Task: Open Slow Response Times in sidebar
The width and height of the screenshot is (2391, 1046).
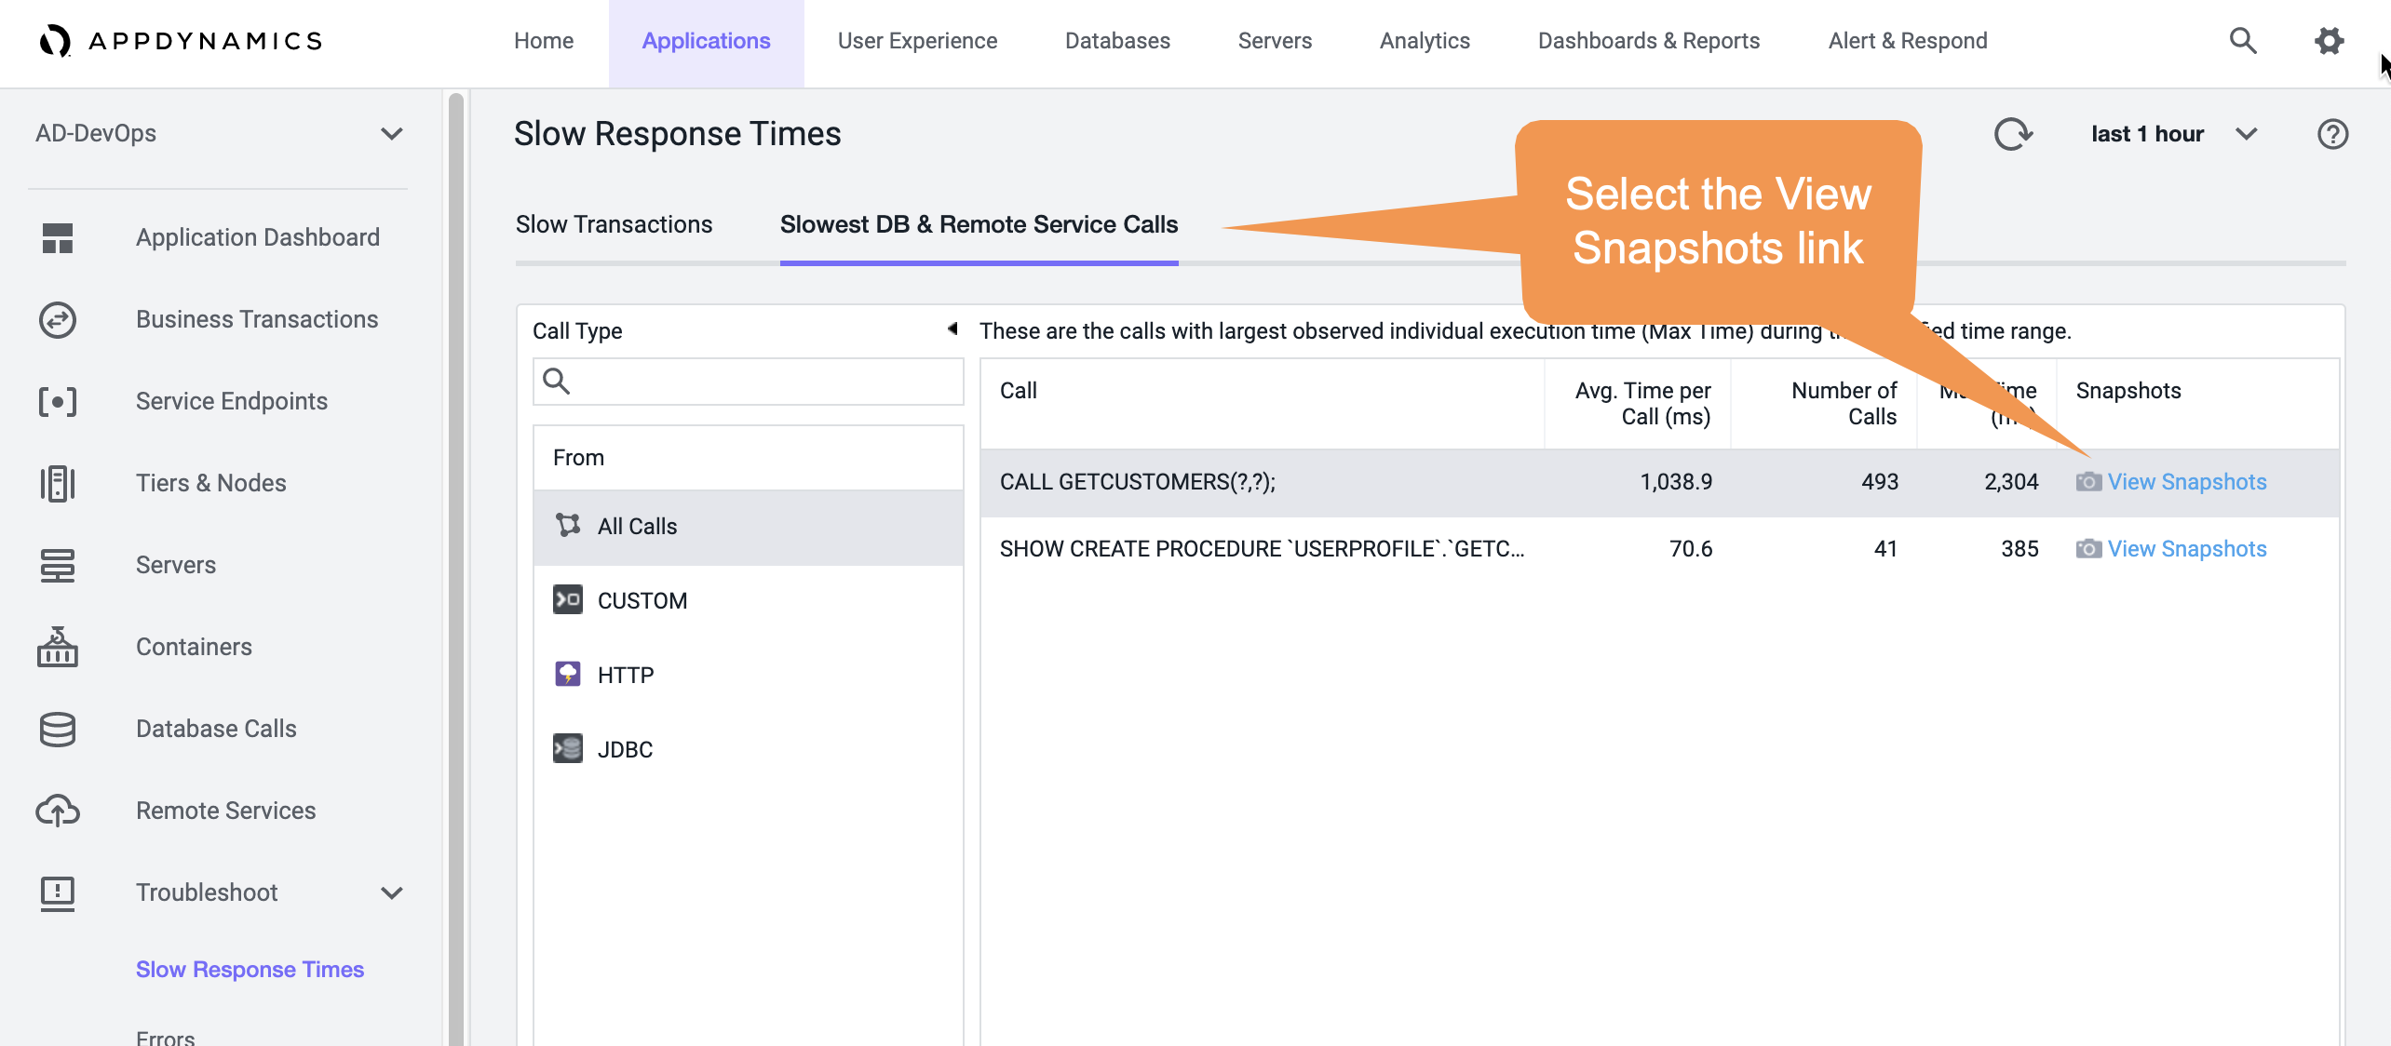Action: 250,970
